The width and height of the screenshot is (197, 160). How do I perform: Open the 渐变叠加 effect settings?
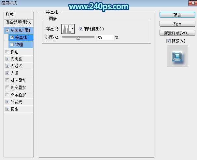click(19, 87)
